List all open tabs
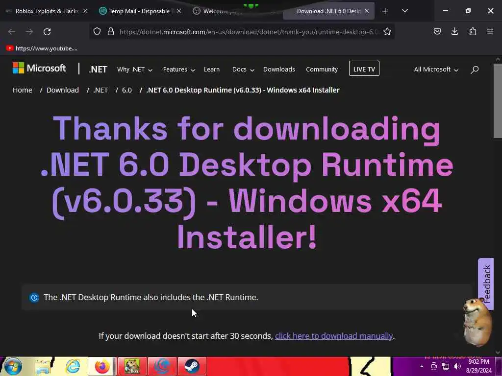This screenshot has height=376, width=502. pyautogui.click(x=404, y=11)
